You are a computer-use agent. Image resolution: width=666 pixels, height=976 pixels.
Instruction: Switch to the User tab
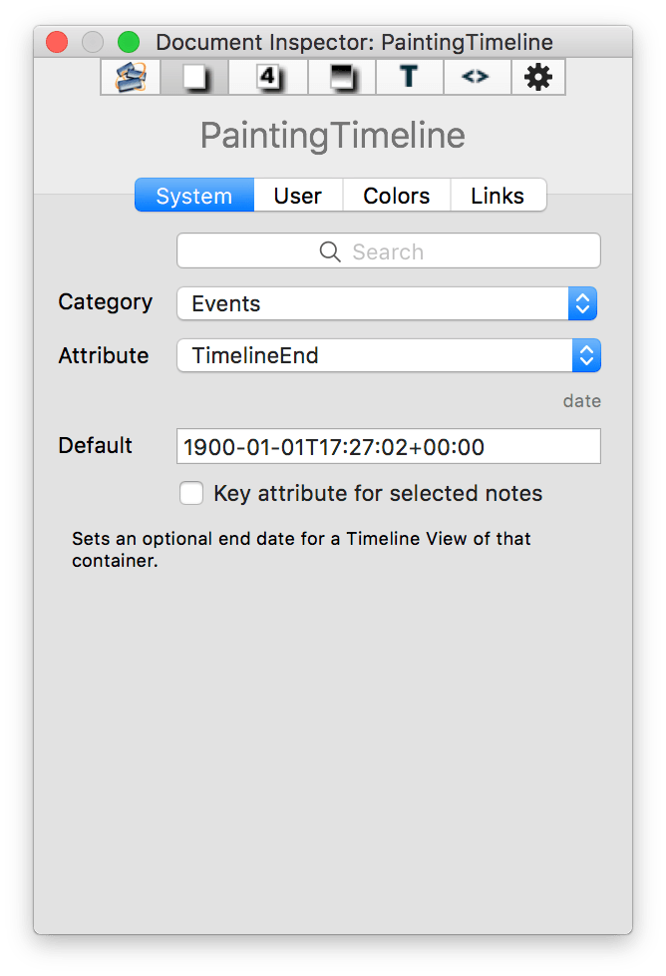298,196
